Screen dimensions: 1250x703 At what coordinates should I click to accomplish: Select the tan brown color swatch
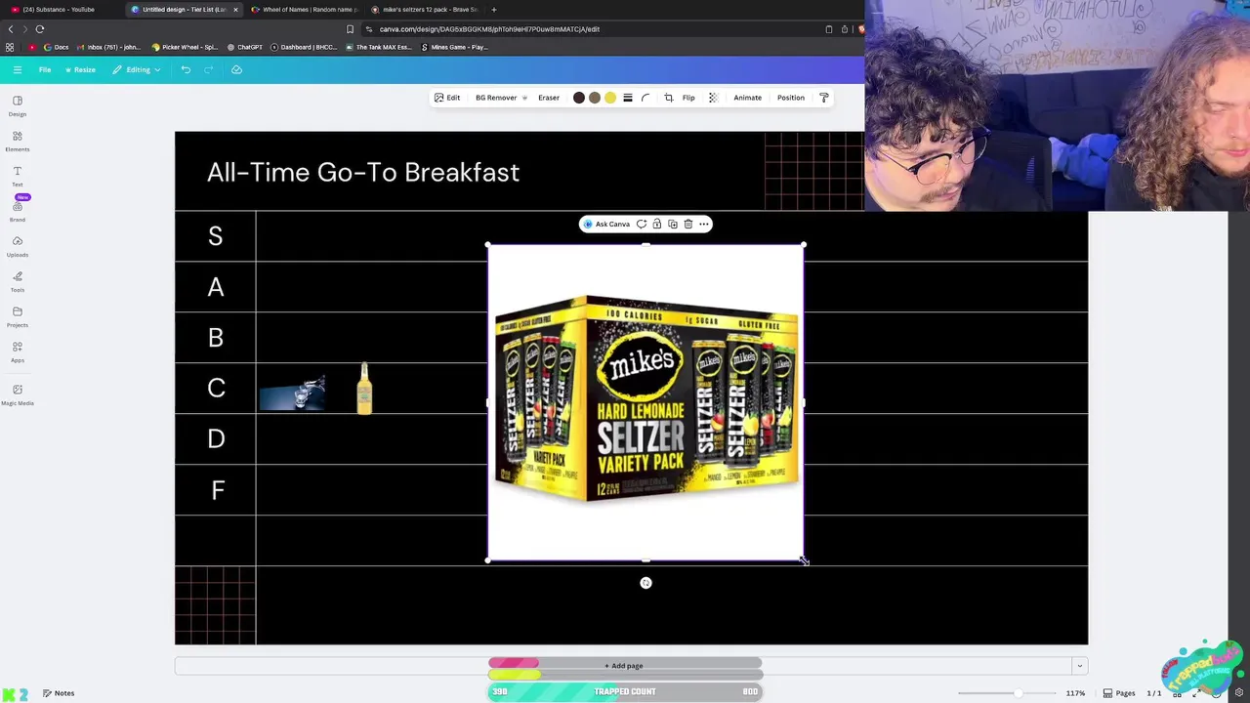pos(595,98)
